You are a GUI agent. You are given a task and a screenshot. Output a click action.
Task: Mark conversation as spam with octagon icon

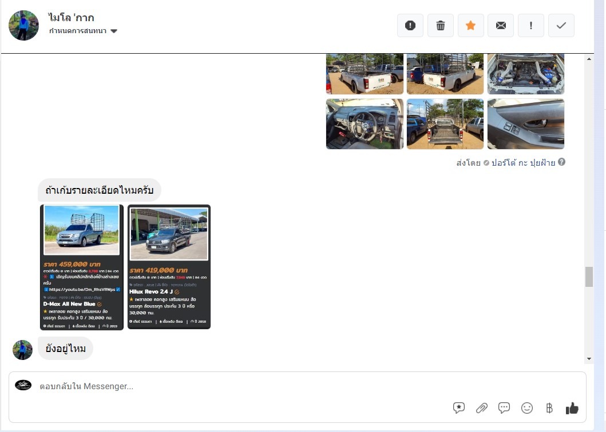pyautogui.click(x=410, y=26)
